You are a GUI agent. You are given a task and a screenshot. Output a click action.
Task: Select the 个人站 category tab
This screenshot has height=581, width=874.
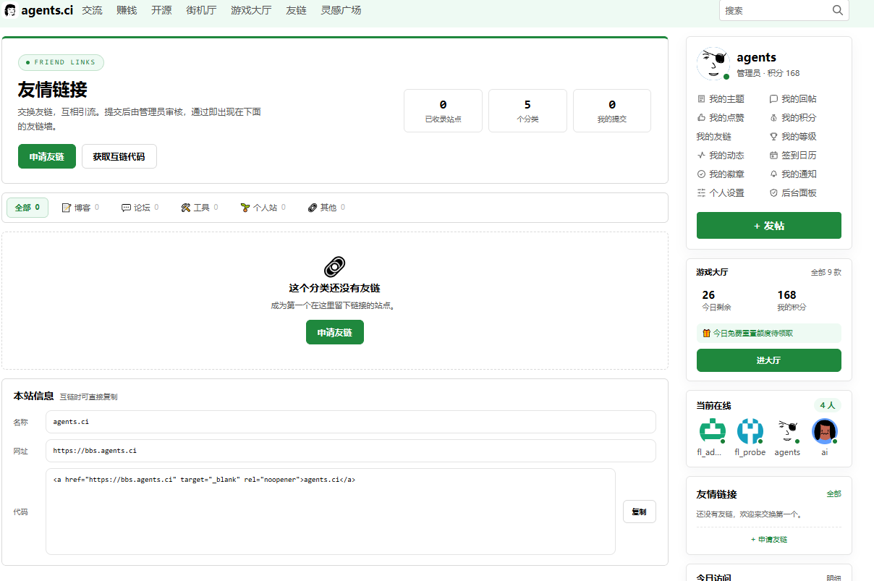click(263, 208)
